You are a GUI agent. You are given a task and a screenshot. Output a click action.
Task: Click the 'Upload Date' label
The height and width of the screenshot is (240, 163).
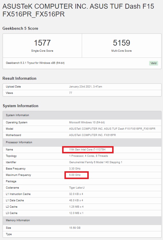tap(13, 87)
